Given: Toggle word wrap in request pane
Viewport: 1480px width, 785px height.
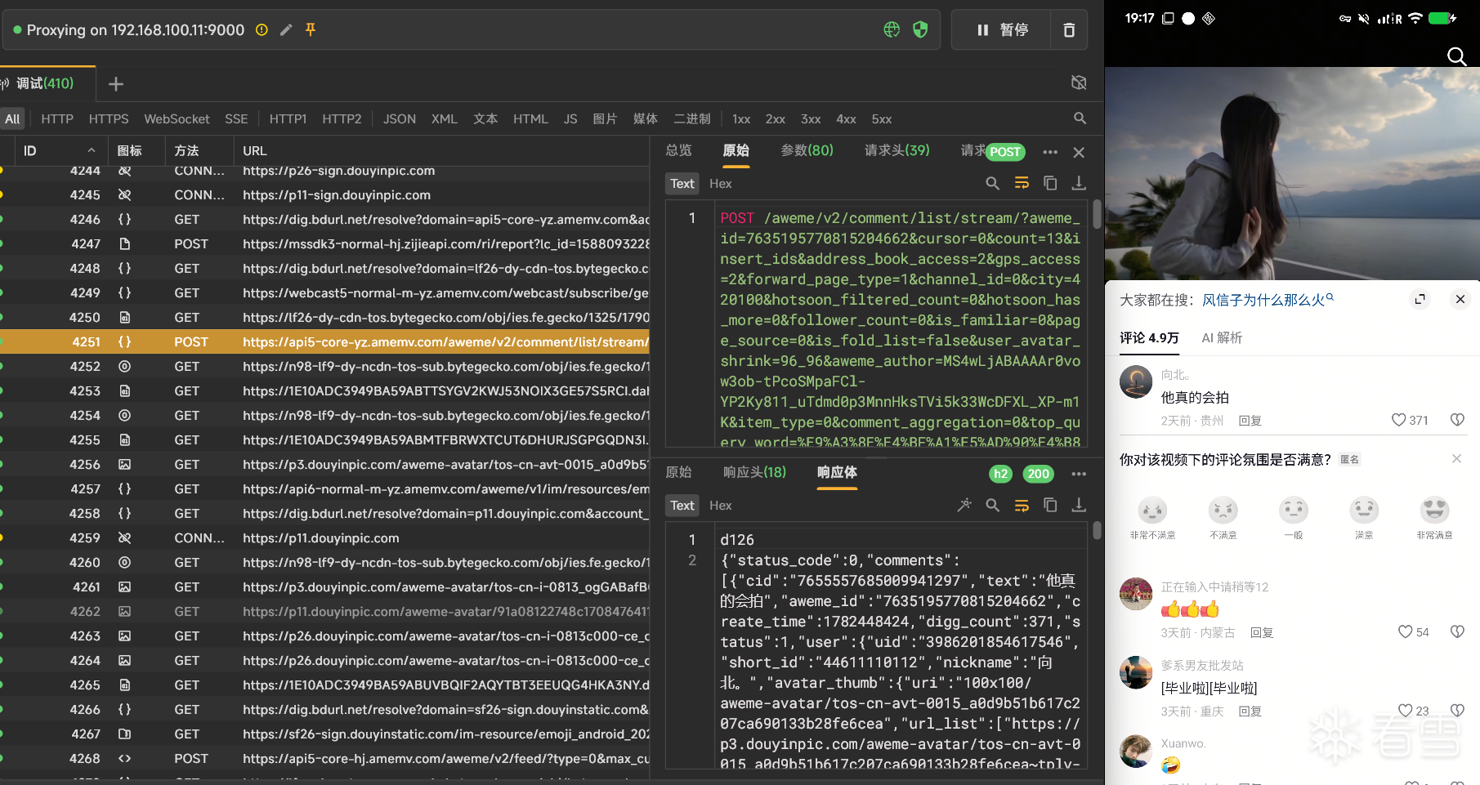Looking at the screenshot, I should 1022,184.
